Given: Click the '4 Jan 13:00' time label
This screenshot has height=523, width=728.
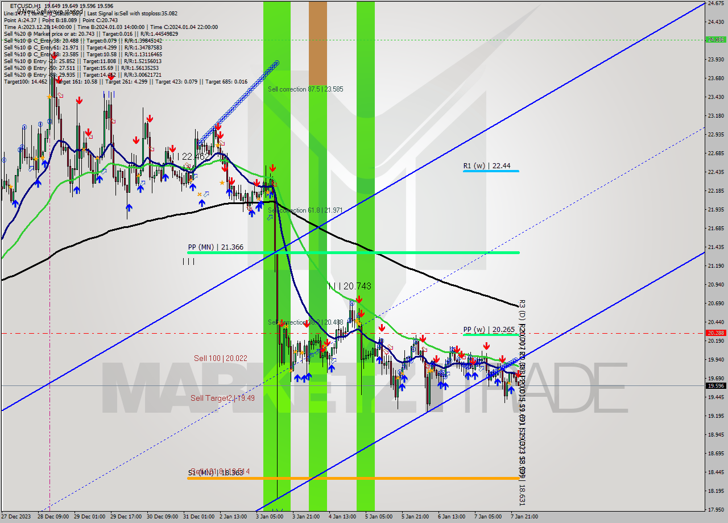Looking at the screenshot, I should [342, 517].
